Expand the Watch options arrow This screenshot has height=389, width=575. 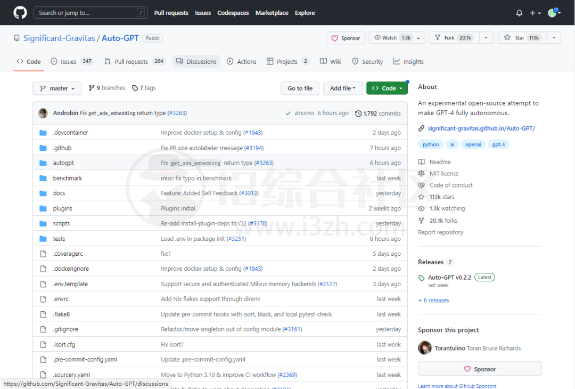point(418,38)
